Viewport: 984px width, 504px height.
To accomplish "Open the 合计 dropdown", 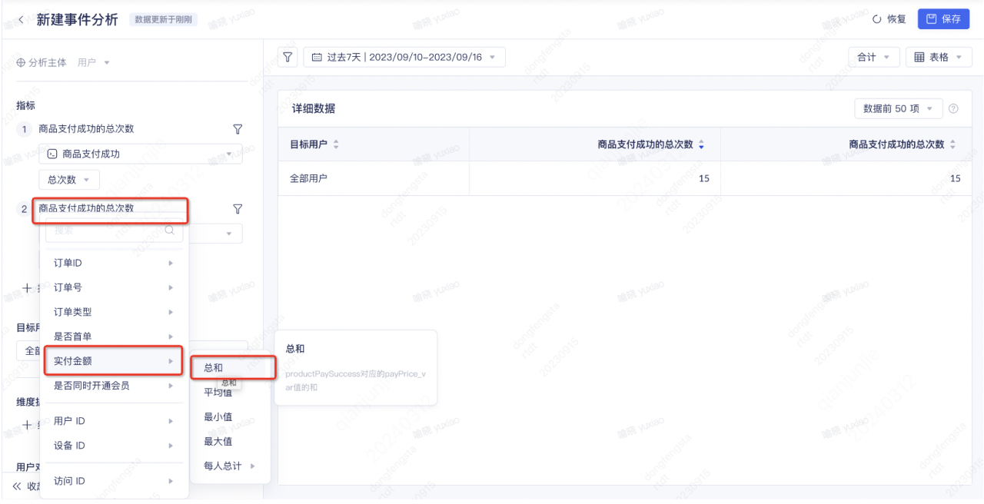I will coord(873,57).
